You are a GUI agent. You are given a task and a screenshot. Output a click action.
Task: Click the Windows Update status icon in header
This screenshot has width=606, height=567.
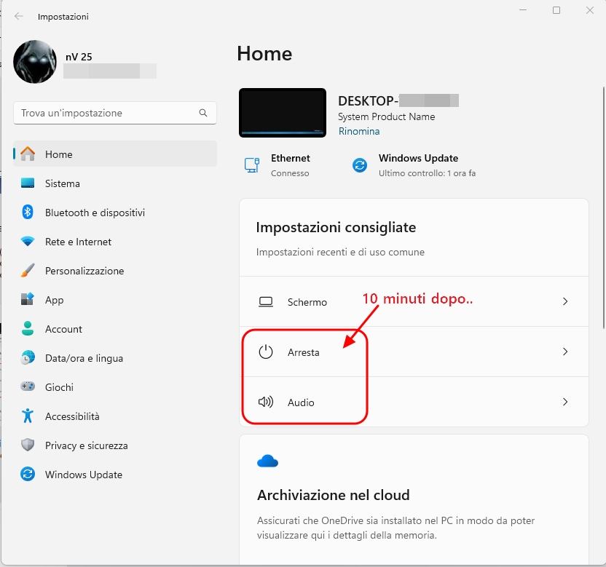point(359,165)
